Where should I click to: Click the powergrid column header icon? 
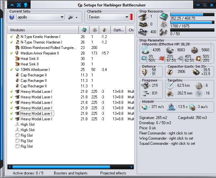[x=94, y=30]
